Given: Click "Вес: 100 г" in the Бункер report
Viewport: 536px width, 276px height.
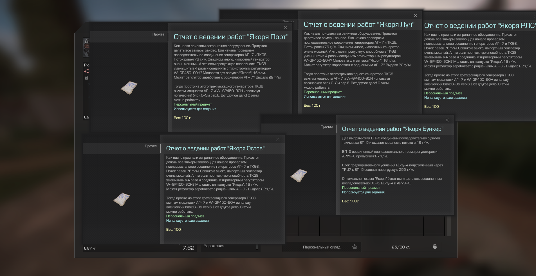Looking at the screenshot, I should (350, 201).
